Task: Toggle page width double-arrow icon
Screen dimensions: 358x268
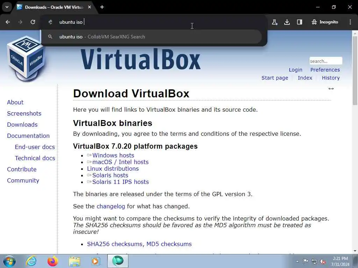Action: [331, 89]
